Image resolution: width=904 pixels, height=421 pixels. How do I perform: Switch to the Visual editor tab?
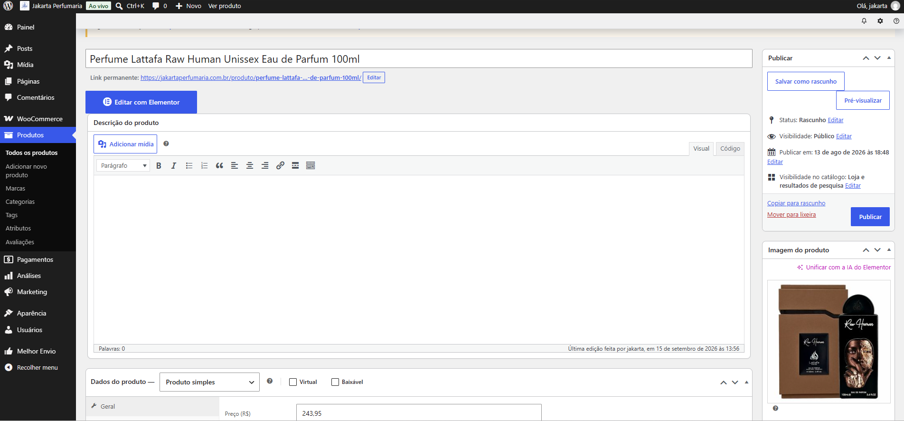coord(701,149)
